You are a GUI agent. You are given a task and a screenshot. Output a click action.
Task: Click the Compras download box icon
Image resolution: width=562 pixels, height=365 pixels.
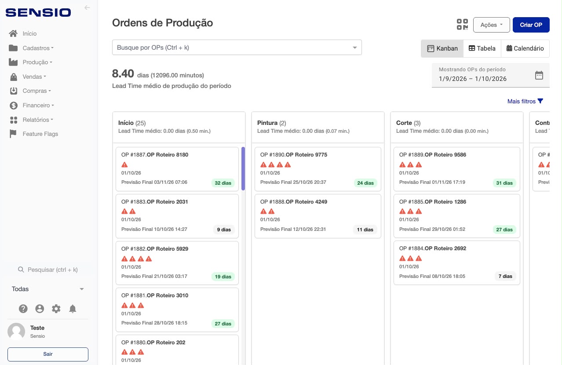[x=14, y=91]
